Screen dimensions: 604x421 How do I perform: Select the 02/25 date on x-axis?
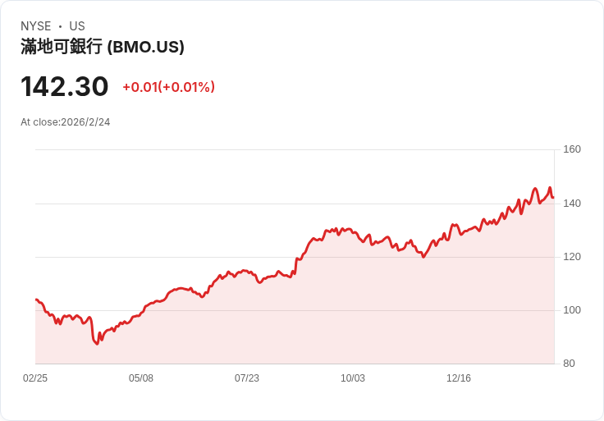pyautogui.click(x=35, y=378)
